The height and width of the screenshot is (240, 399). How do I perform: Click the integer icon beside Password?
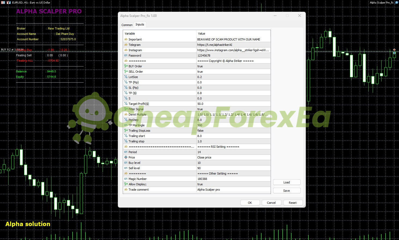(x=126, y=56)
